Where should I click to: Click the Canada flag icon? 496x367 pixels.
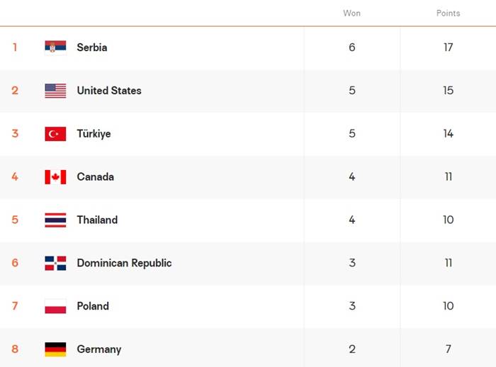(x=55, y=177)
